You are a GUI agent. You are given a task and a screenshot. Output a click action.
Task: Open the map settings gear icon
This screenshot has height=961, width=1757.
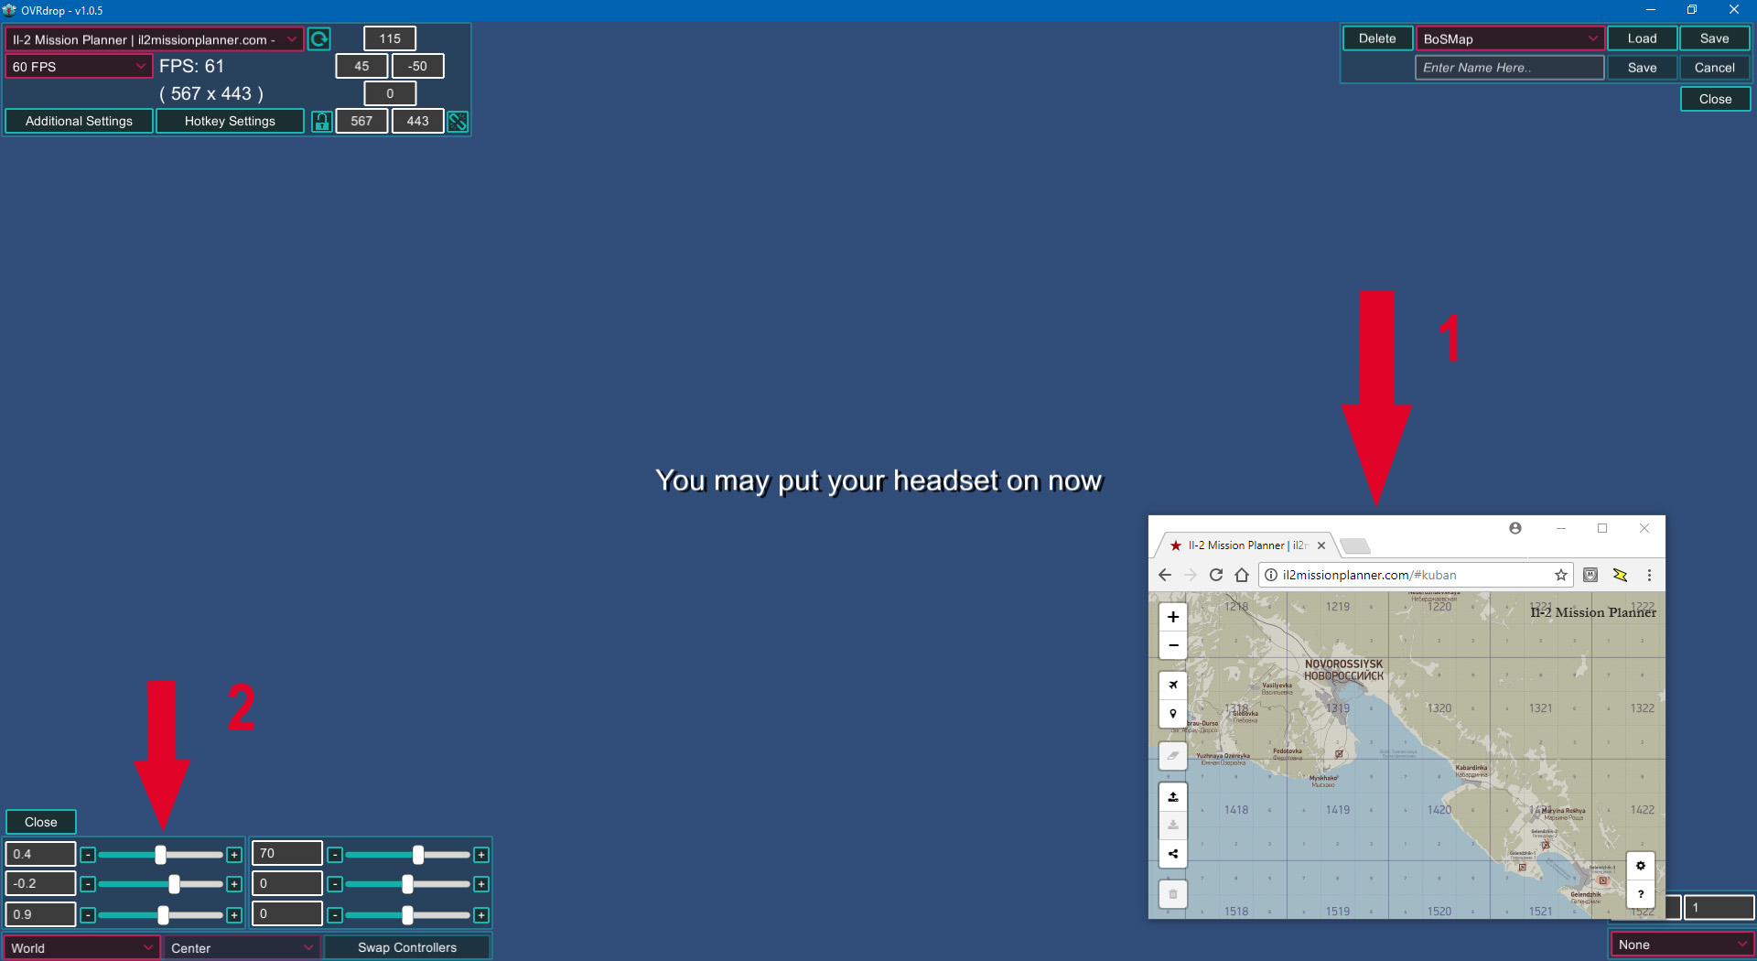[x=1641, y=866]
